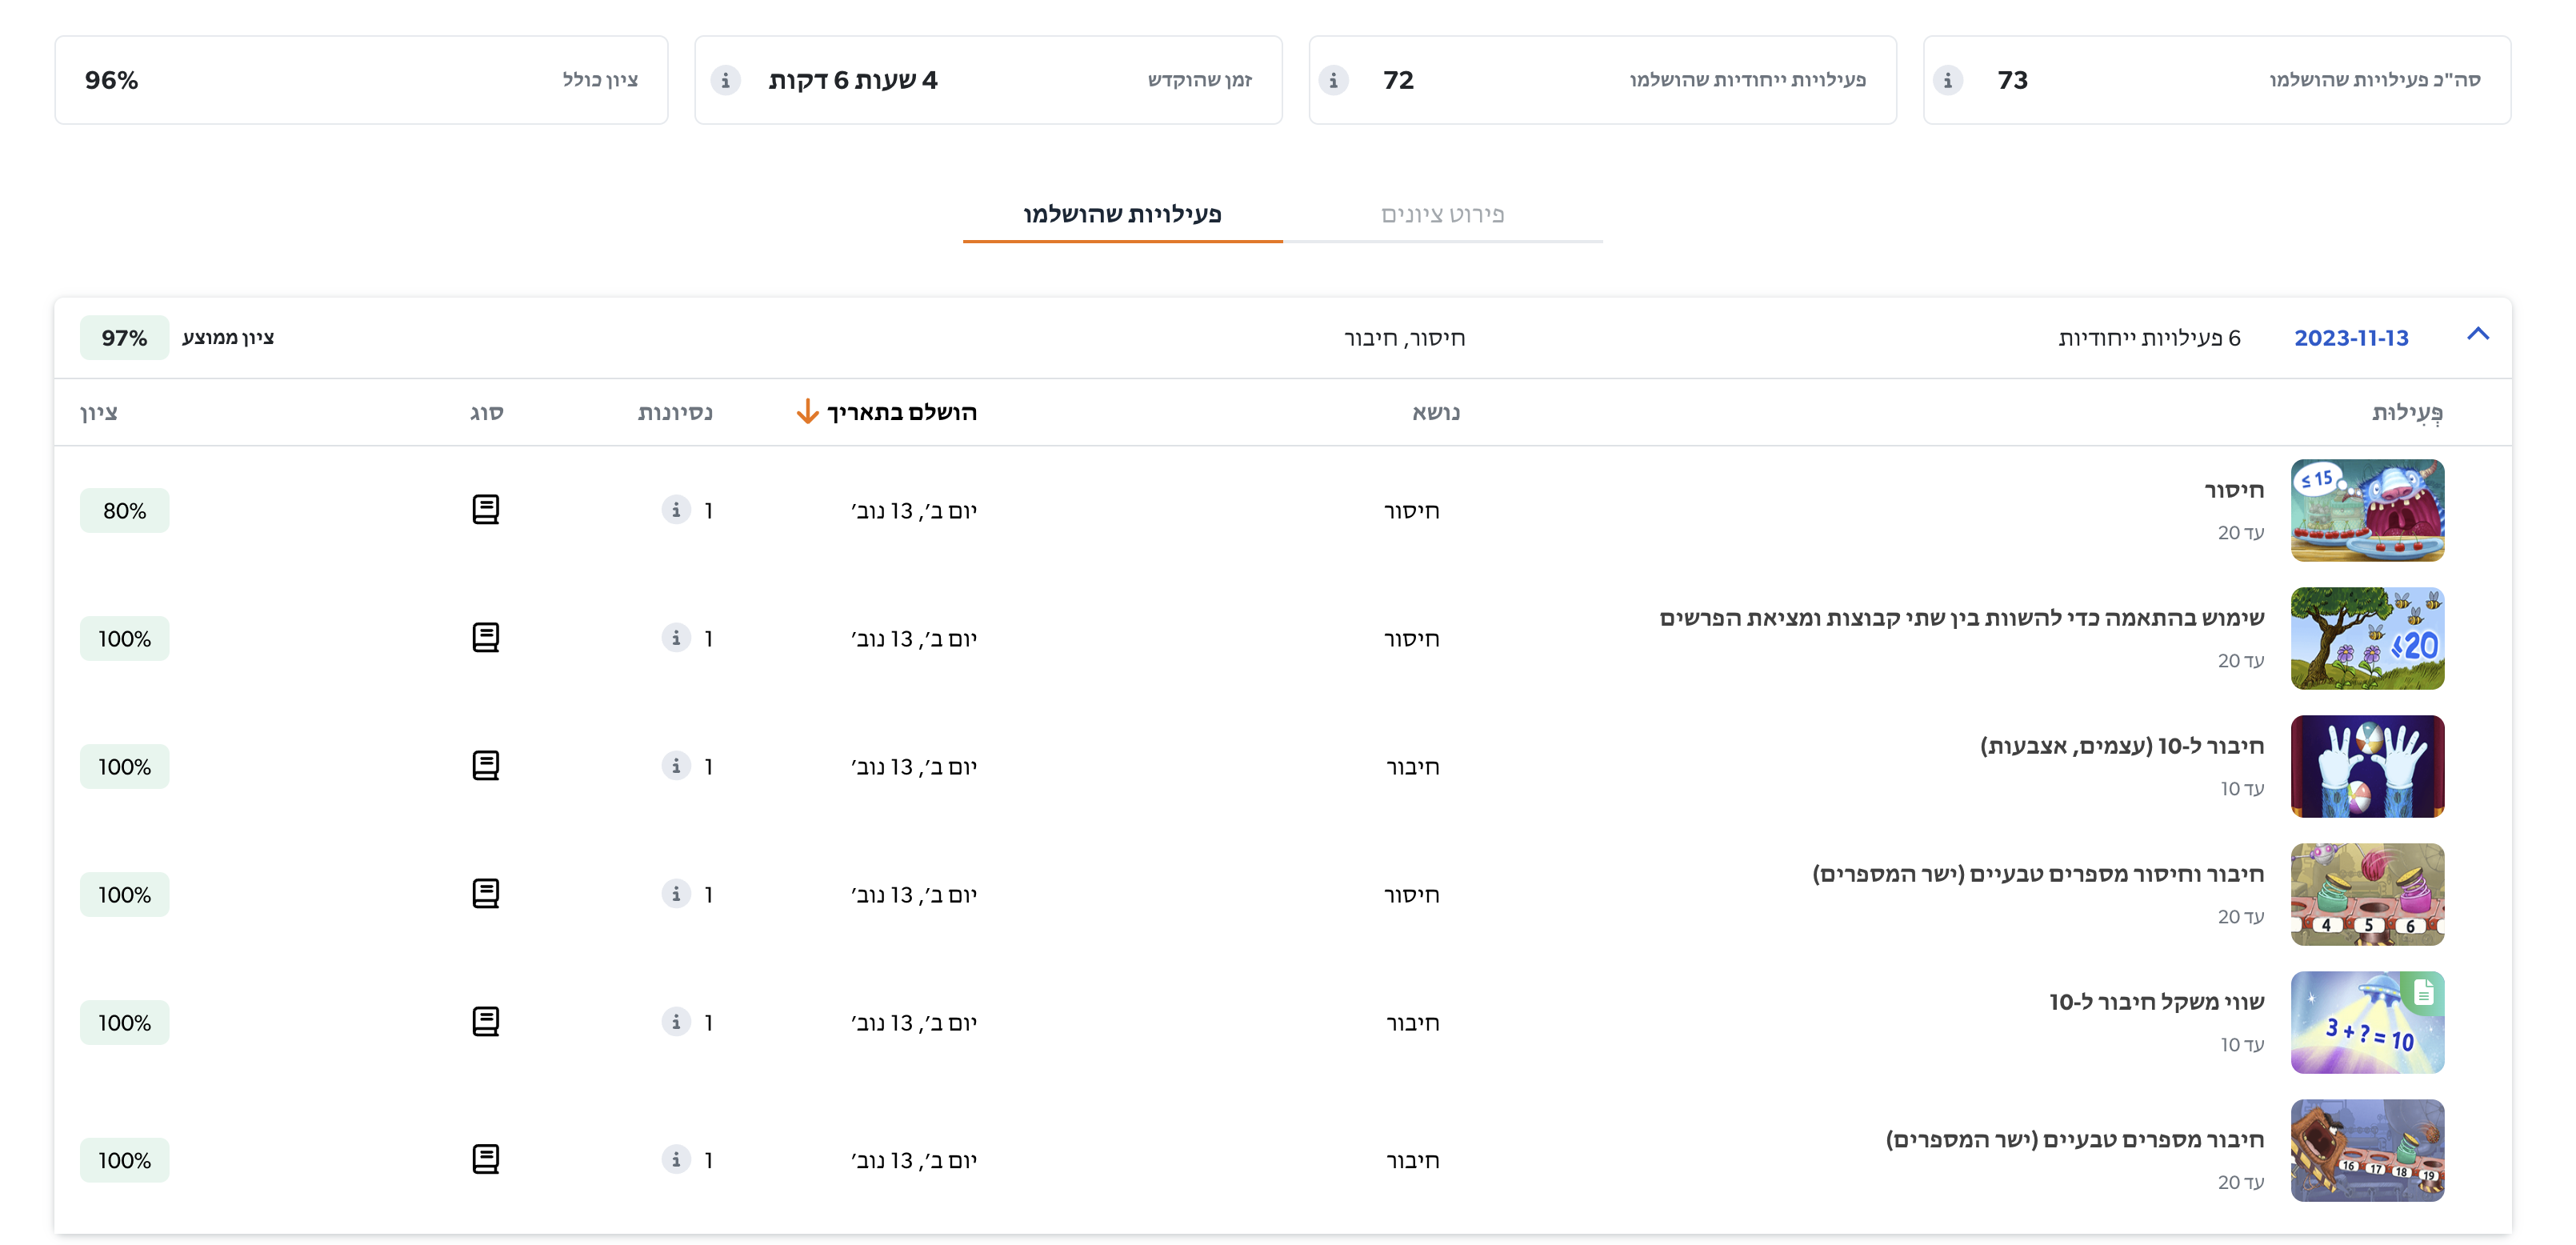Click info icon next to time spent card
Screen dimensions: 2576x1245
click(x=725, y=80)
